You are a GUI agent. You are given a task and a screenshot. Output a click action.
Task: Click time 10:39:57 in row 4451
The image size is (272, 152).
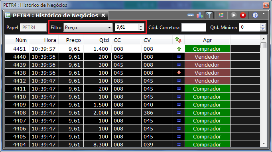44,49
